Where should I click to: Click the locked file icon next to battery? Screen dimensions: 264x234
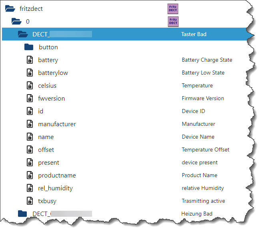(x=30, y=60)
